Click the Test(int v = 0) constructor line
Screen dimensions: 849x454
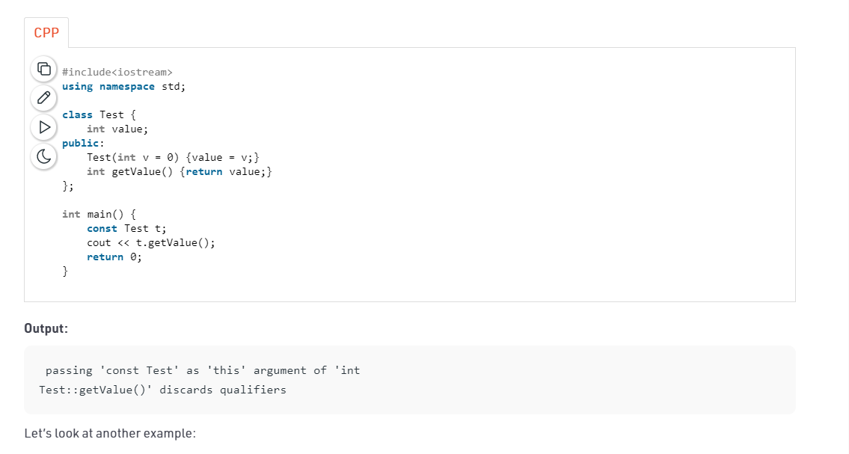(x=173, y=157)
